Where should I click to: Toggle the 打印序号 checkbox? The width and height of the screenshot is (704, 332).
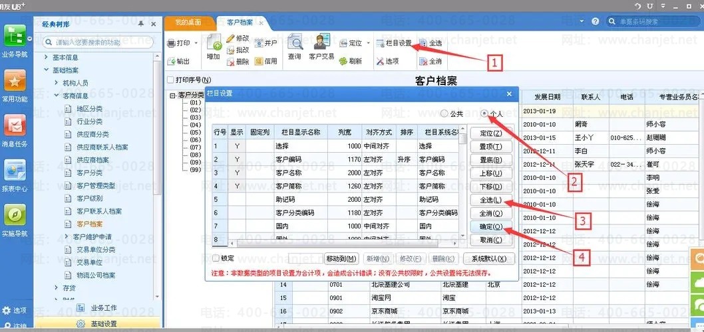click(170, 80)
